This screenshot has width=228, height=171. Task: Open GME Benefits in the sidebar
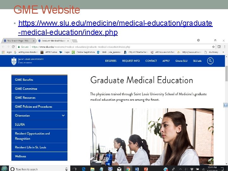[39, 80]
